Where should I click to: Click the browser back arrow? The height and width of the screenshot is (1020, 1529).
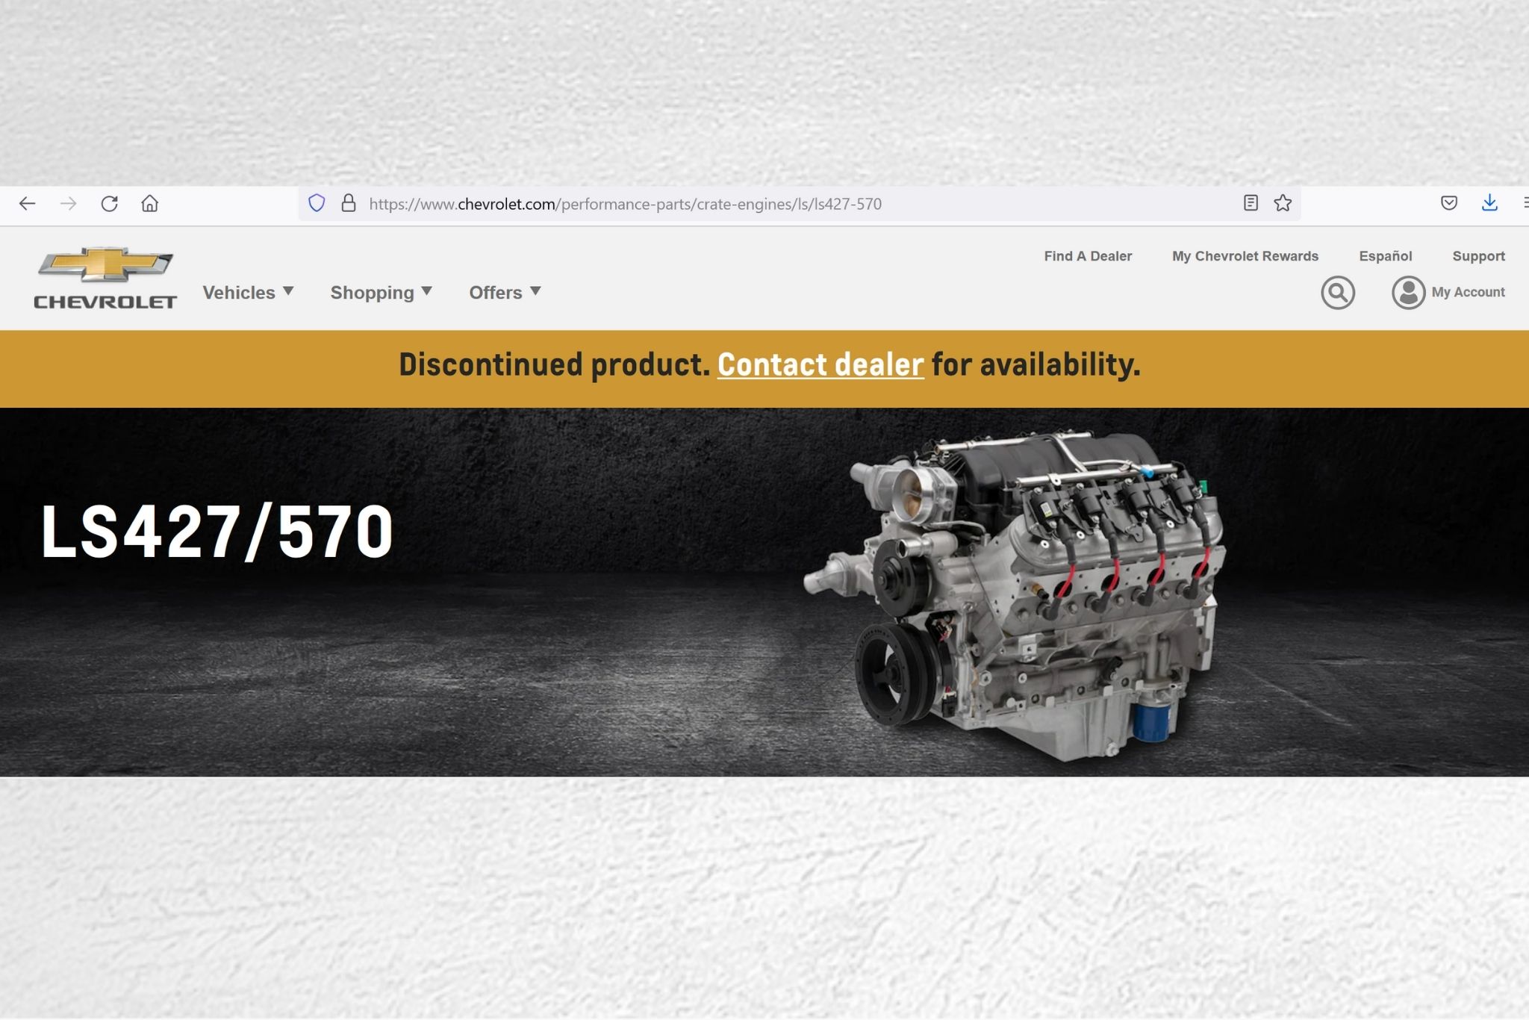[28, 204]
